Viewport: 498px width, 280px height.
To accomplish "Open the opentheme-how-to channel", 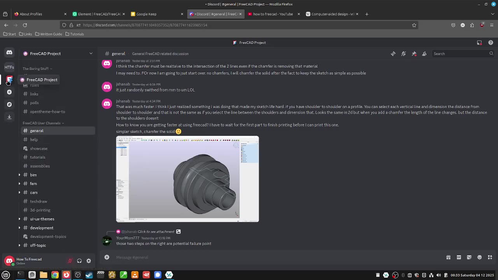I will [x=58, y=112].
